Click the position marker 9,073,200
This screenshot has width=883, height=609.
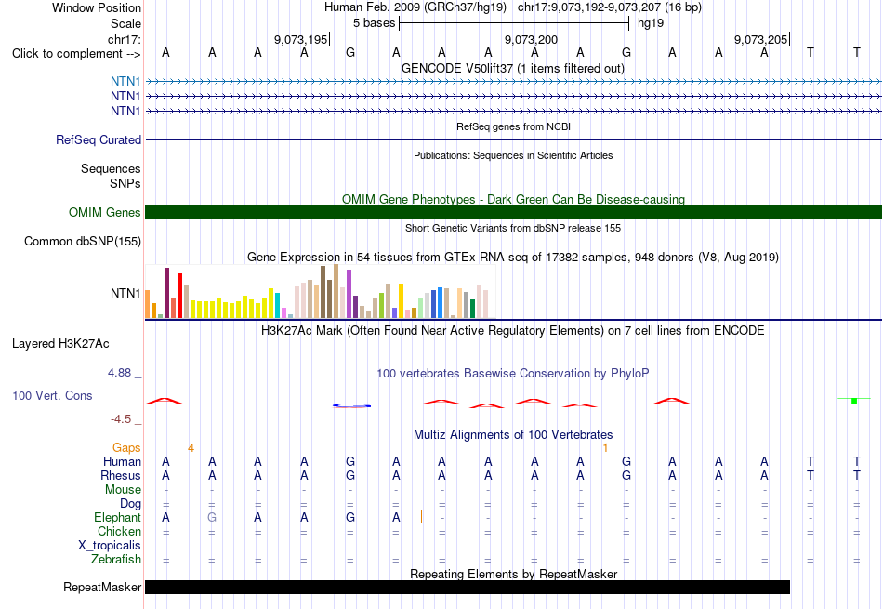tap(531, 39)
